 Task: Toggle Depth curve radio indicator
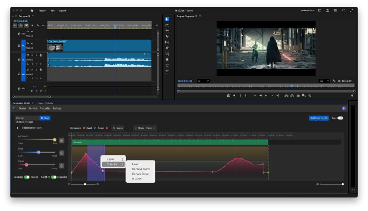point(95,128)
